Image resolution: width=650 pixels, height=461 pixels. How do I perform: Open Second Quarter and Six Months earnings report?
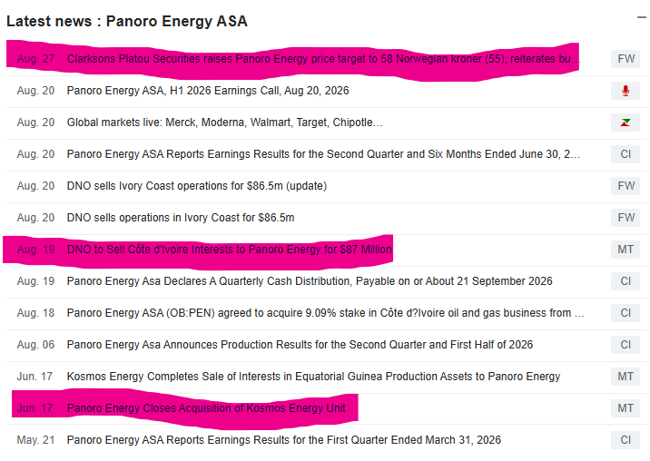tap(323, 154)
